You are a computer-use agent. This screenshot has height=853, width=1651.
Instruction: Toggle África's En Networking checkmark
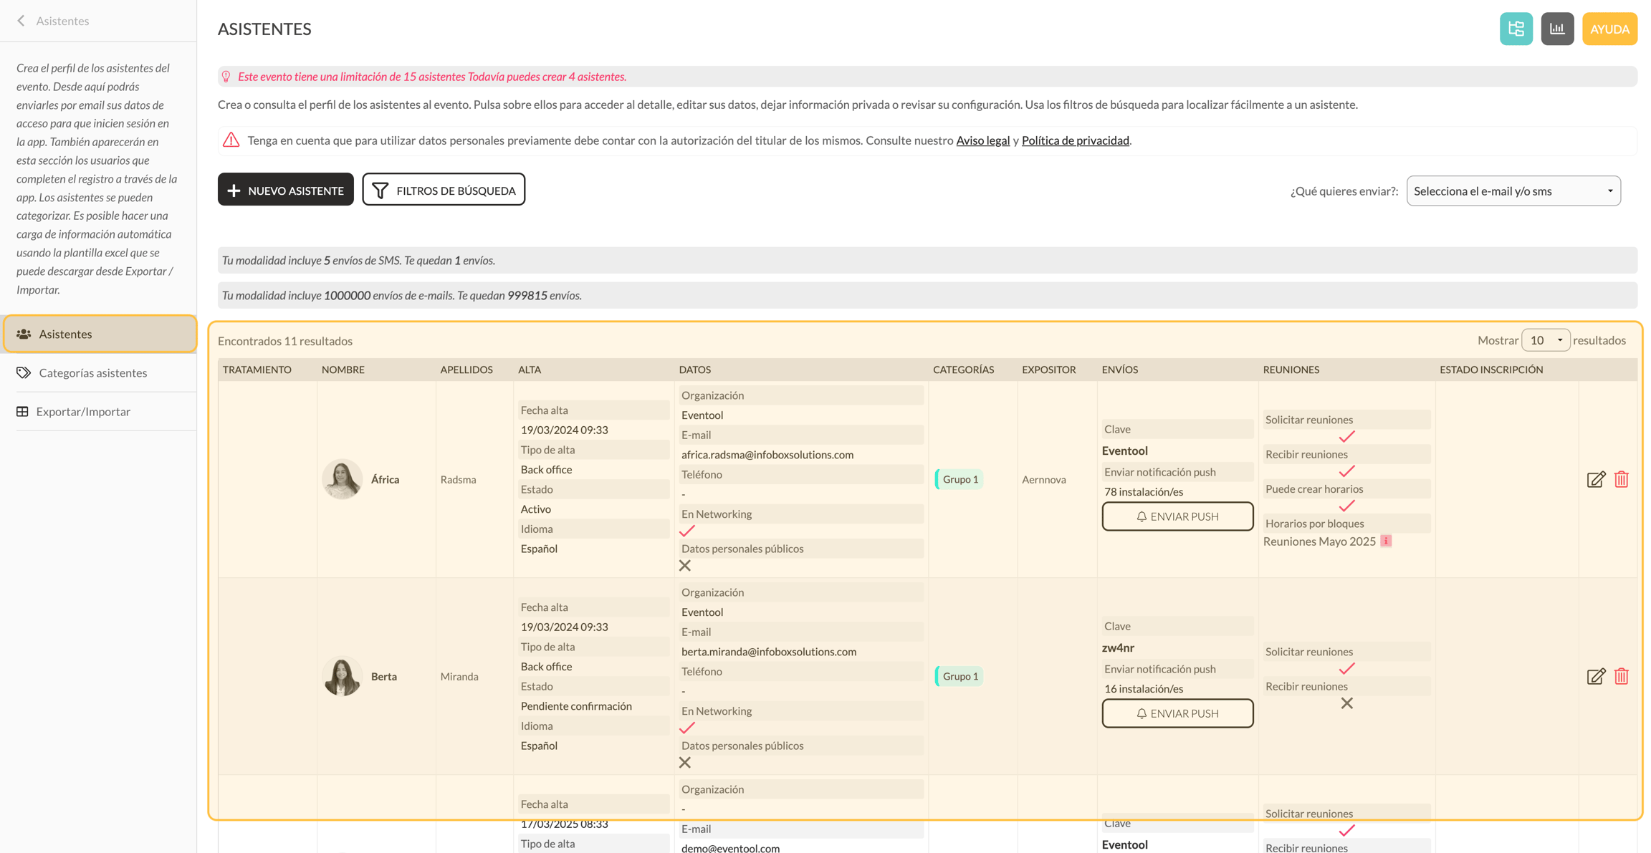click(687, 531)
